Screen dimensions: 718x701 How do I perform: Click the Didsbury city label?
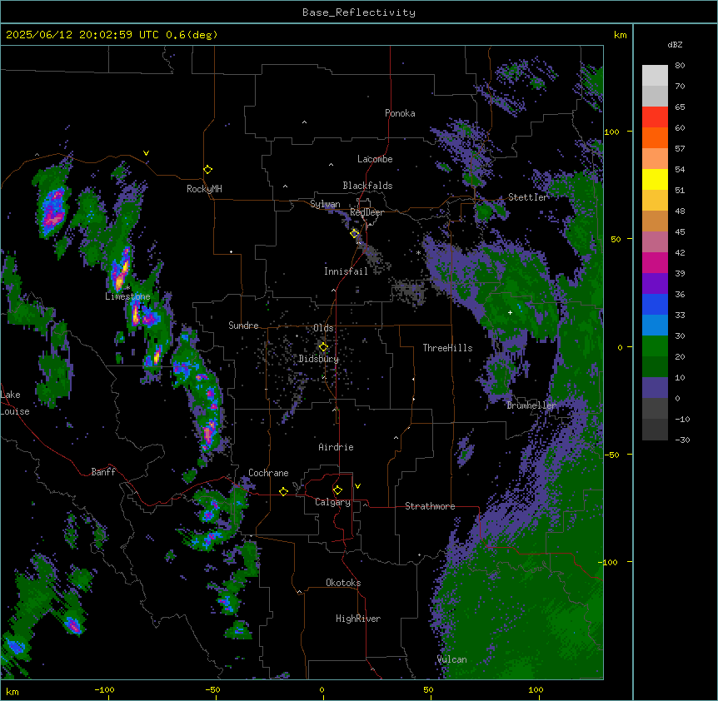[x=319, y=359]
